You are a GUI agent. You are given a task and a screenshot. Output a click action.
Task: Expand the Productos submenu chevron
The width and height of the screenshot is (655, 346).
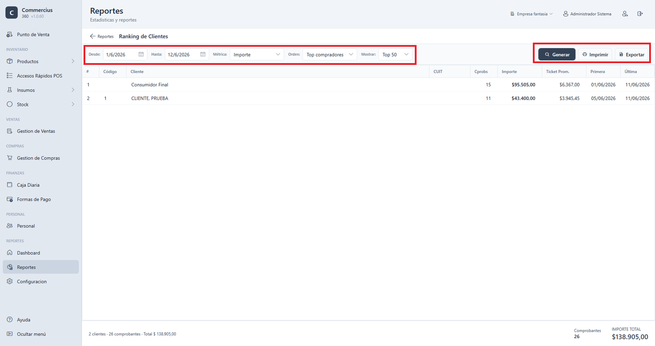73,61
